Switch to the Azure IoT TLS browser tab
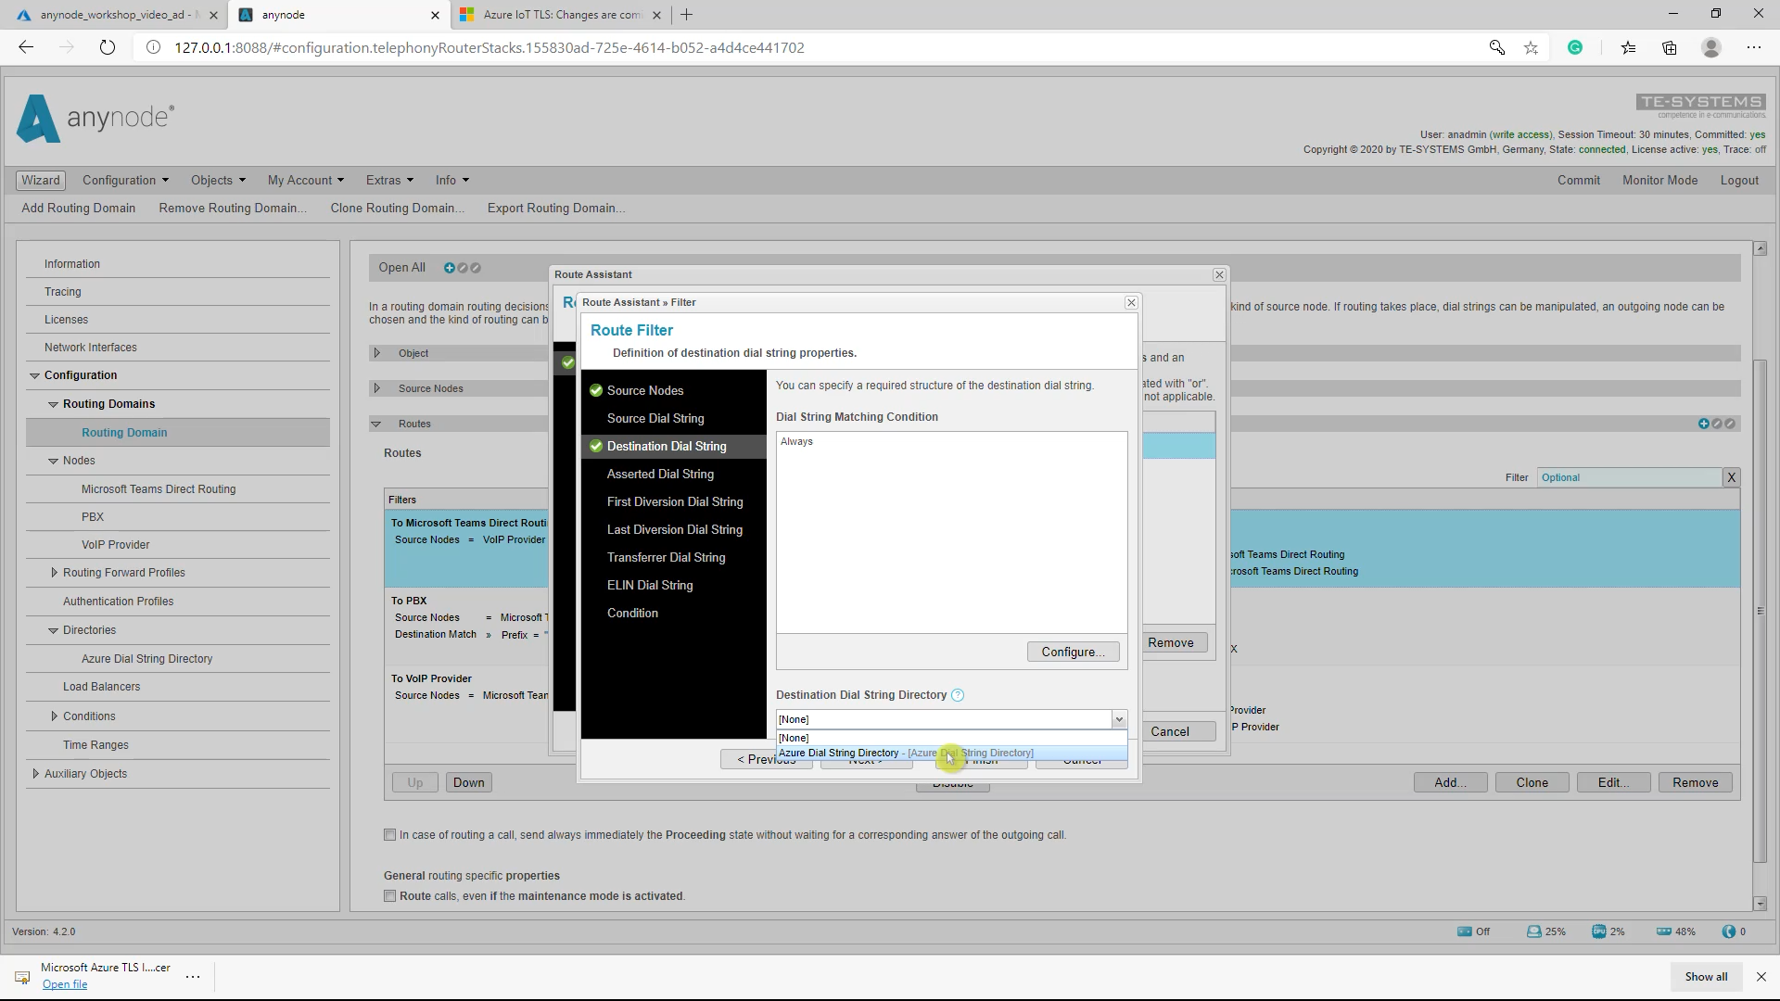Screen dimensions: 1780x1001 (562, 15)
